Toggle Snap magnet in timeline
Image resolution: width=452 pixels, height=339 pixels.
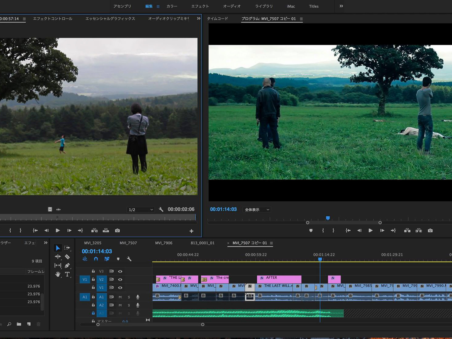click(x=96, y=259)
